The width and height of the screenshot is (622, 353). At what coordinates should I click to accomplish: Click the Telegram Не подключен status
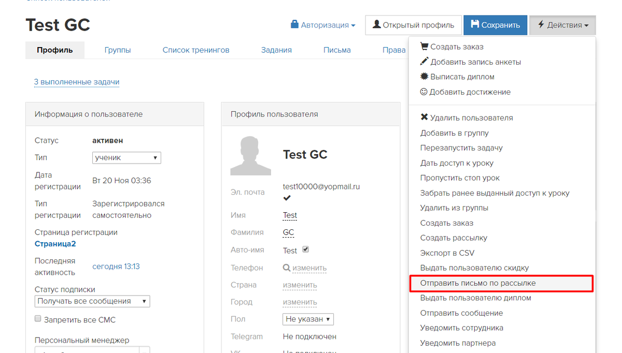pos(309,336)
